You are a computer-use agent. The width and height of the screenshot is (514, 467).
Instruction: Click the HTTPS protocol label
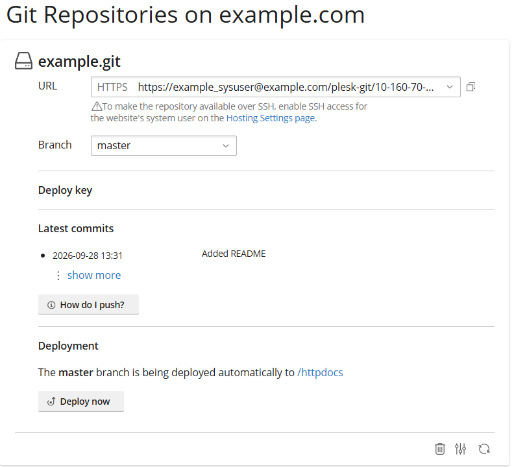click(112, 87)
